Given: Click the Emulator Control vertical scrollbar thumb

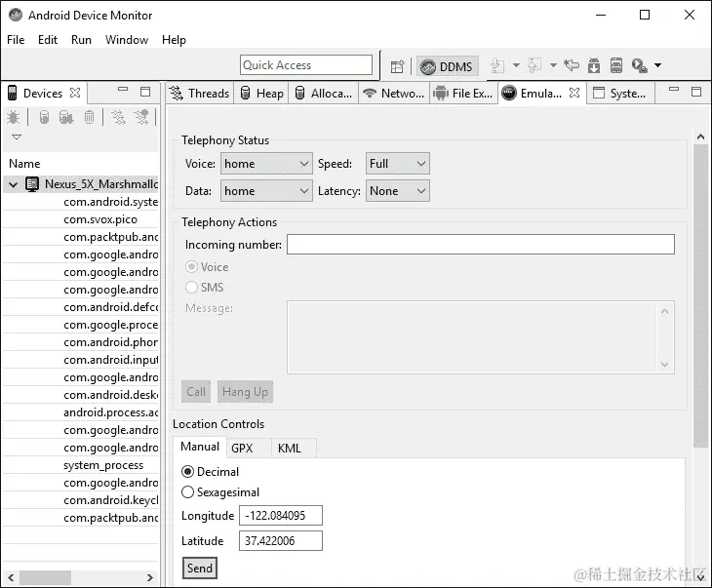Looking at the screenshot, I should click(x=700, y=296).
